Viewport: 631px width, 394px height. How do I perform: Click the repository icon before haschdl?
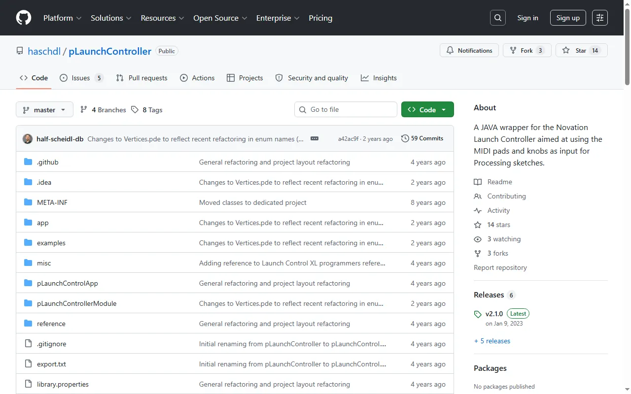tap(20, 51)
